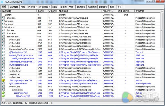165x106 pixels.
Task: Click the 拒绝 cell in System row
Action: [x=126, y=15]
